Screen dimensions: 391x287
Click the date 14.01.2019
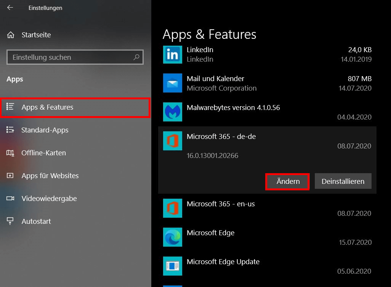point(356,59)
